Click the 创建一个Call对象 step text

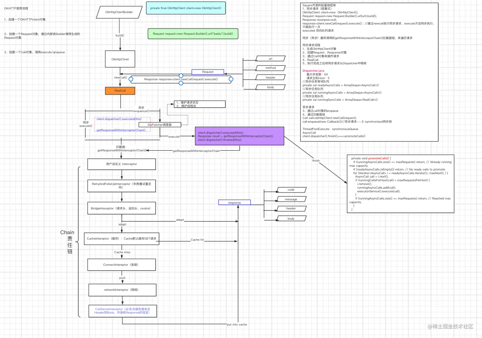(34, 52)
